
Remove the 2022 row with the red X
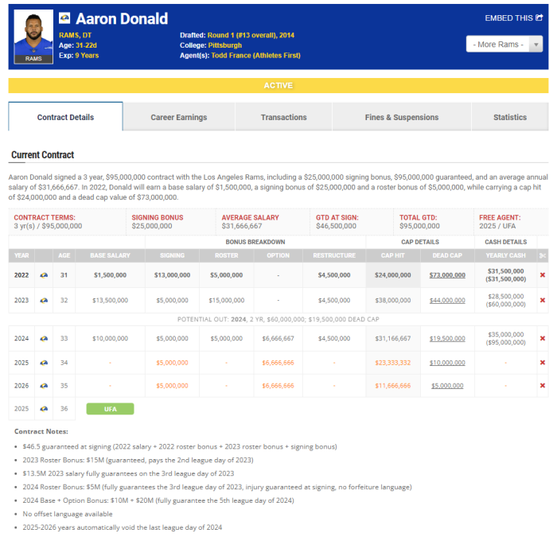click(x=543, y=274)
